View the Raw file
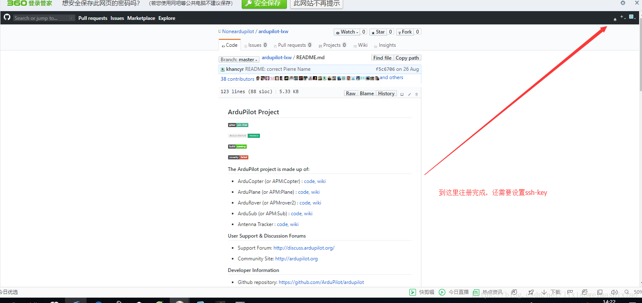This screenshot has width=642, height=303. pyautogui.click(x=351, y=94)
